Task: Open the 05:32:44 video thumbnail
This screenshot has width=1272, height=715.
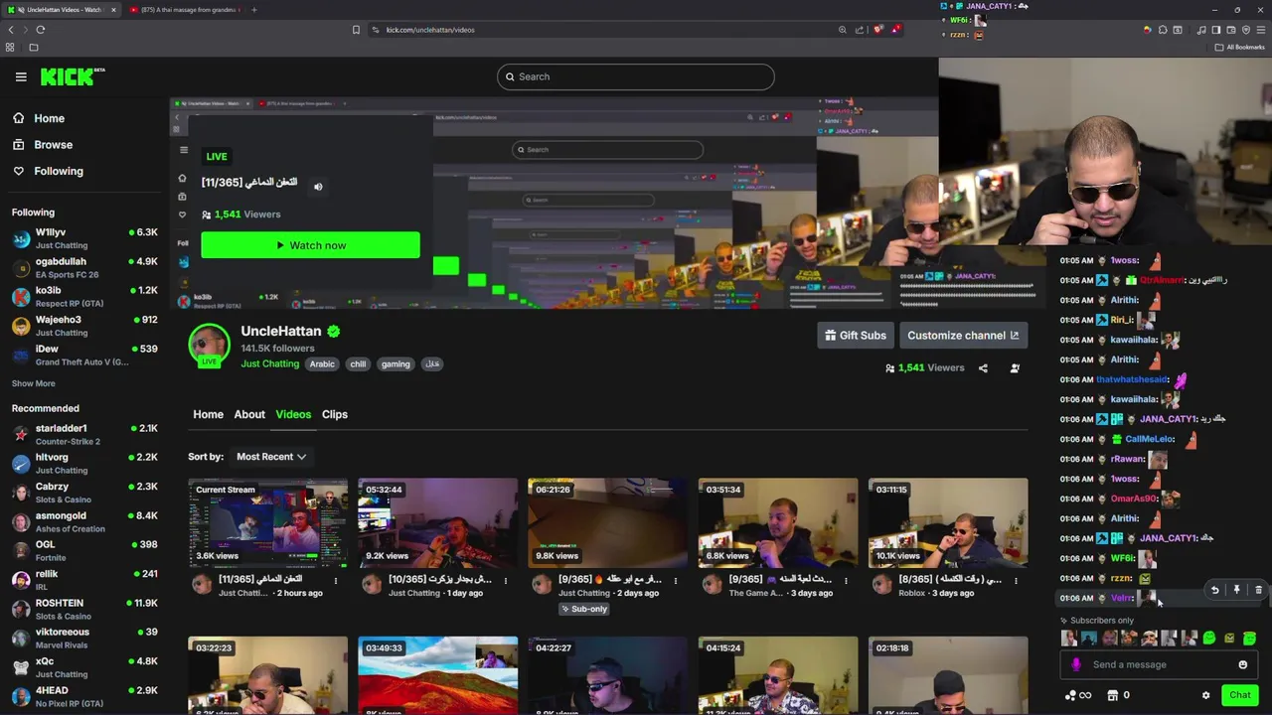Action: point(438,523)
